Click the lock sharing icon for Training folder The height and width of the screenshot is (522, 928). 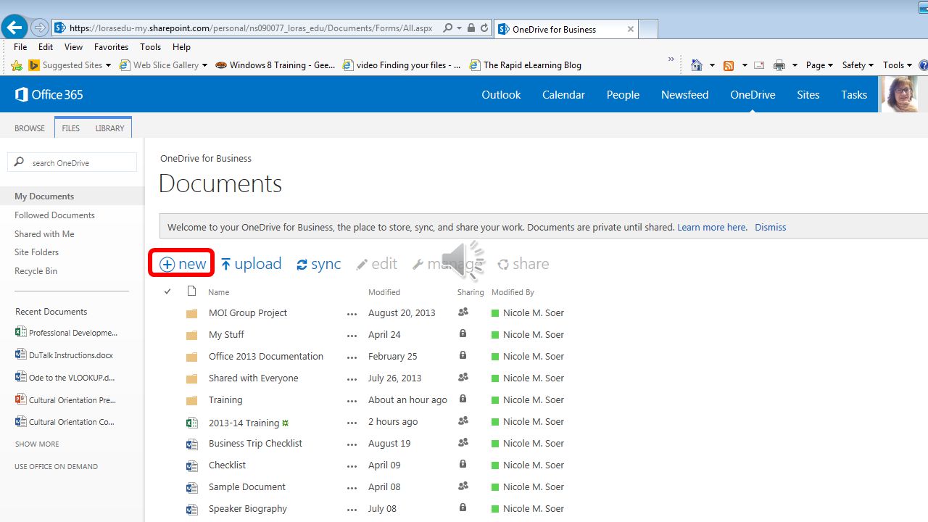[x=463, y=399]
